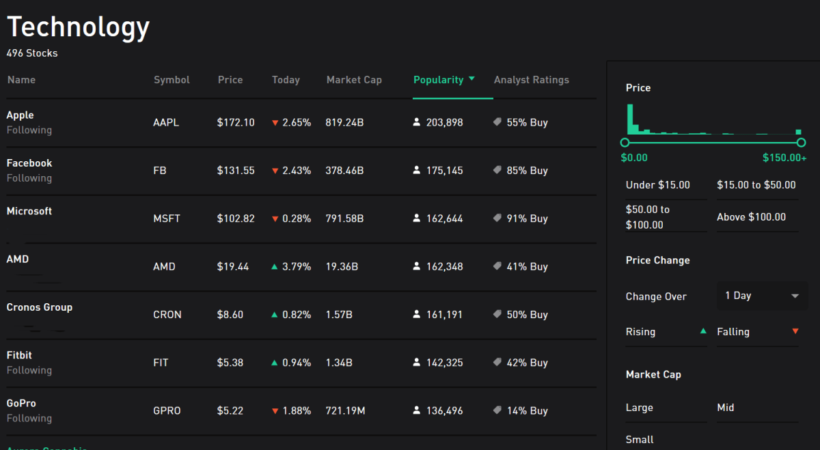This screenshot has height=450, width=820.
Task: Click the right price range slider handle
Action: click(801, 143)
